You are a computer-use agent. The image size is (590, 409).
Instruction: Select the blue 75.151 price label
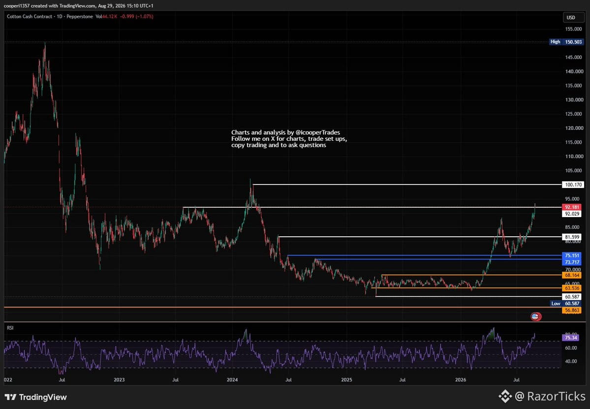pos(572,255)
